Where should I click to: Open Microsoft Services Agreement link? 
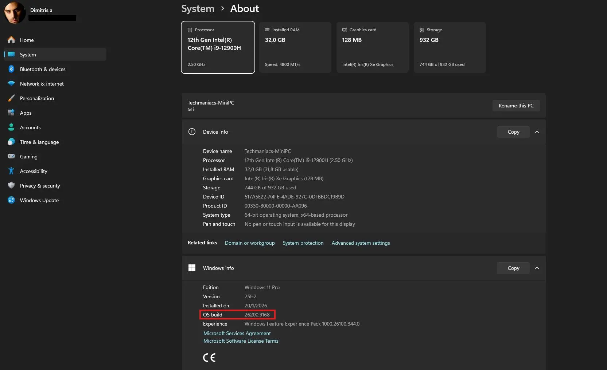coord(237,333)
